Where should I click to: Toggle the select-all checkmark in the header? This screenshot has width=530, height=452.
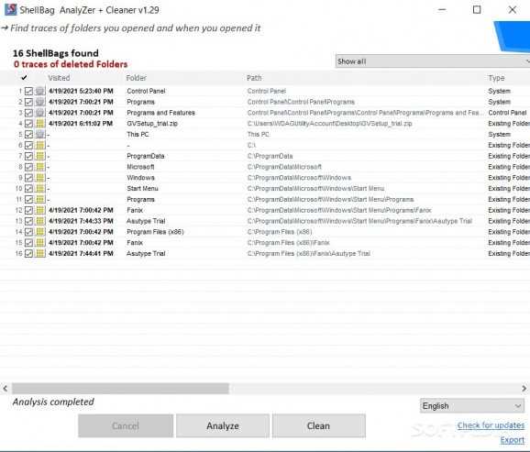point(24,78)
